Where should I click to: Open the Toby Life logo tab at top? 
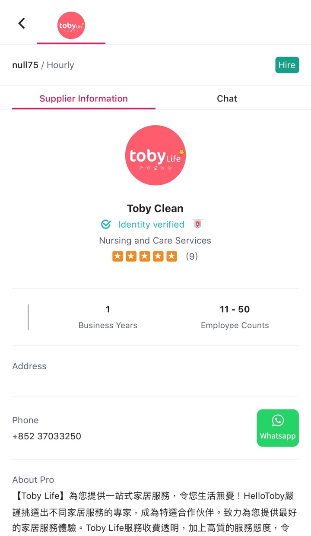[x=71, y=25]
